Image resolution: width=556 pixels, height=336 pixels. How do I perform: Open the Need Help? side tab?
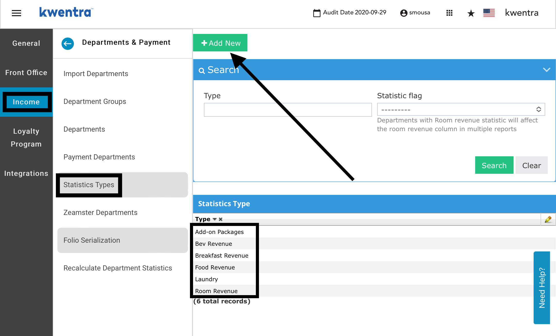point(542,288)
